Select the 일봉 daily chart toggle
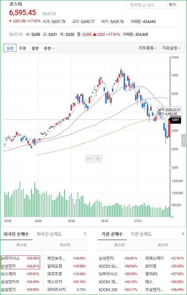 [x=10, y=48]
